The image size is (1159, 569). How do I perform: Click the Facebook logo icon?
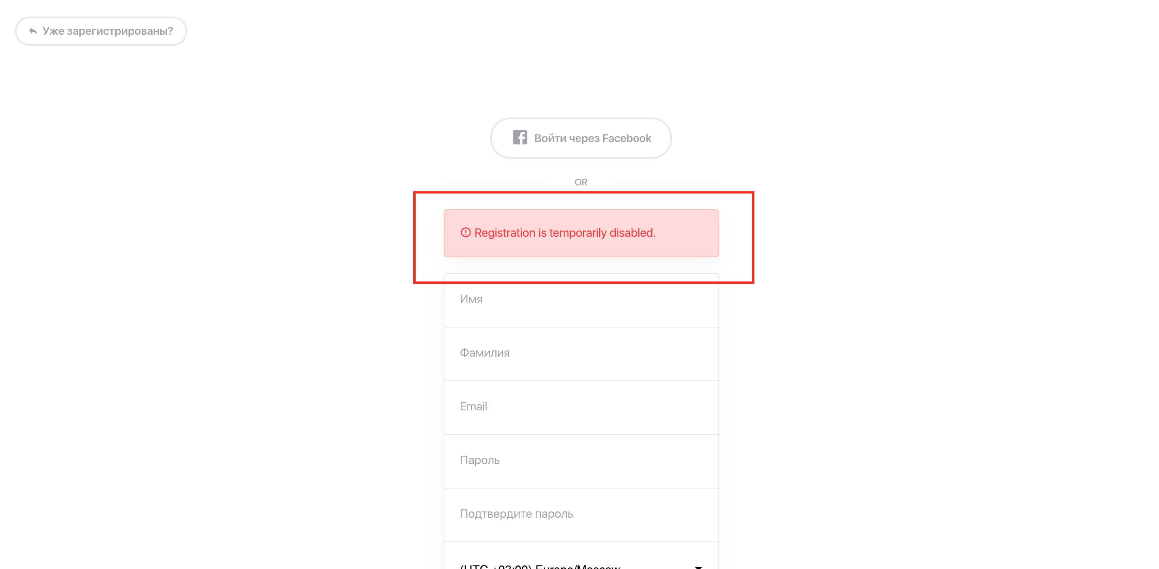[519, 138]
